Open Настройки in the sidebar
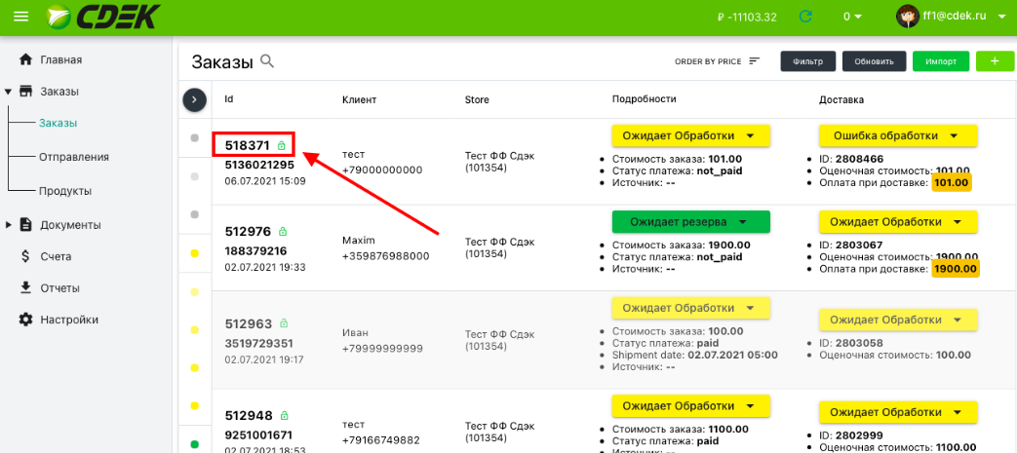 point(69,321)
